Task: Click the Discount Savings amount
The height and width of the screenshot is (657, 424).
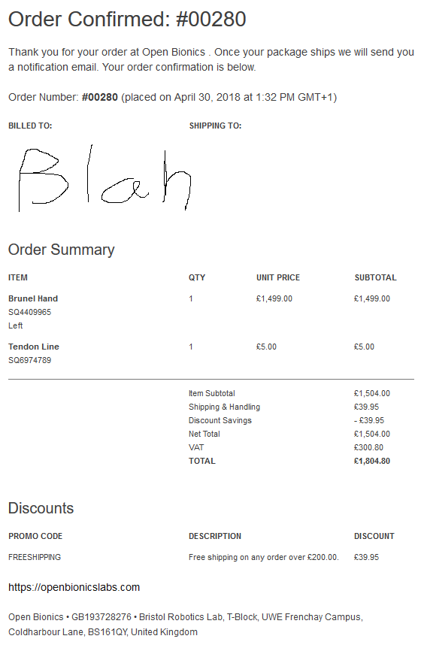Action: 369,420
